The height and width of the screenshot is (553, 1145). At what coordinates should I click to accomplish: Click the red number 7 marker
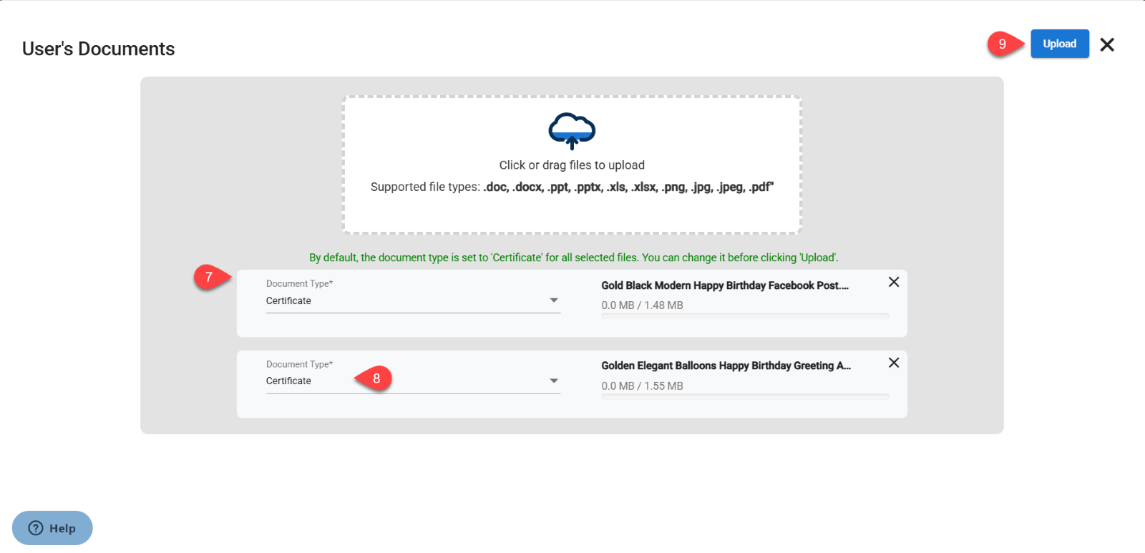pyautogui.click(x=209, y=277)
